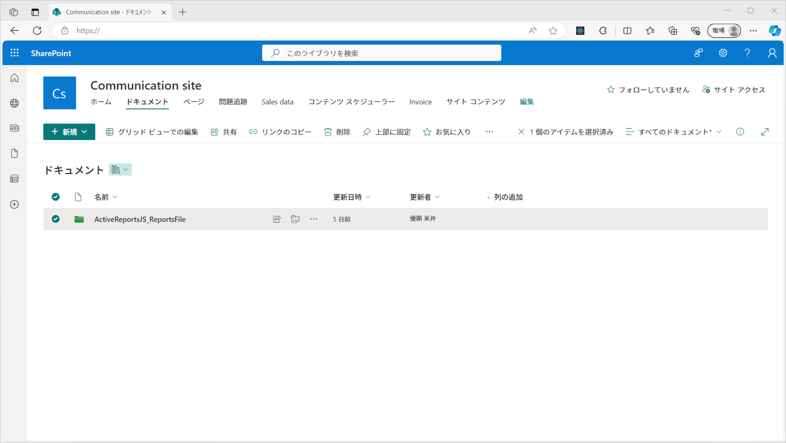
Task: Open toolbar overflow ellipsis menu
Action: [x=490, y=132]
